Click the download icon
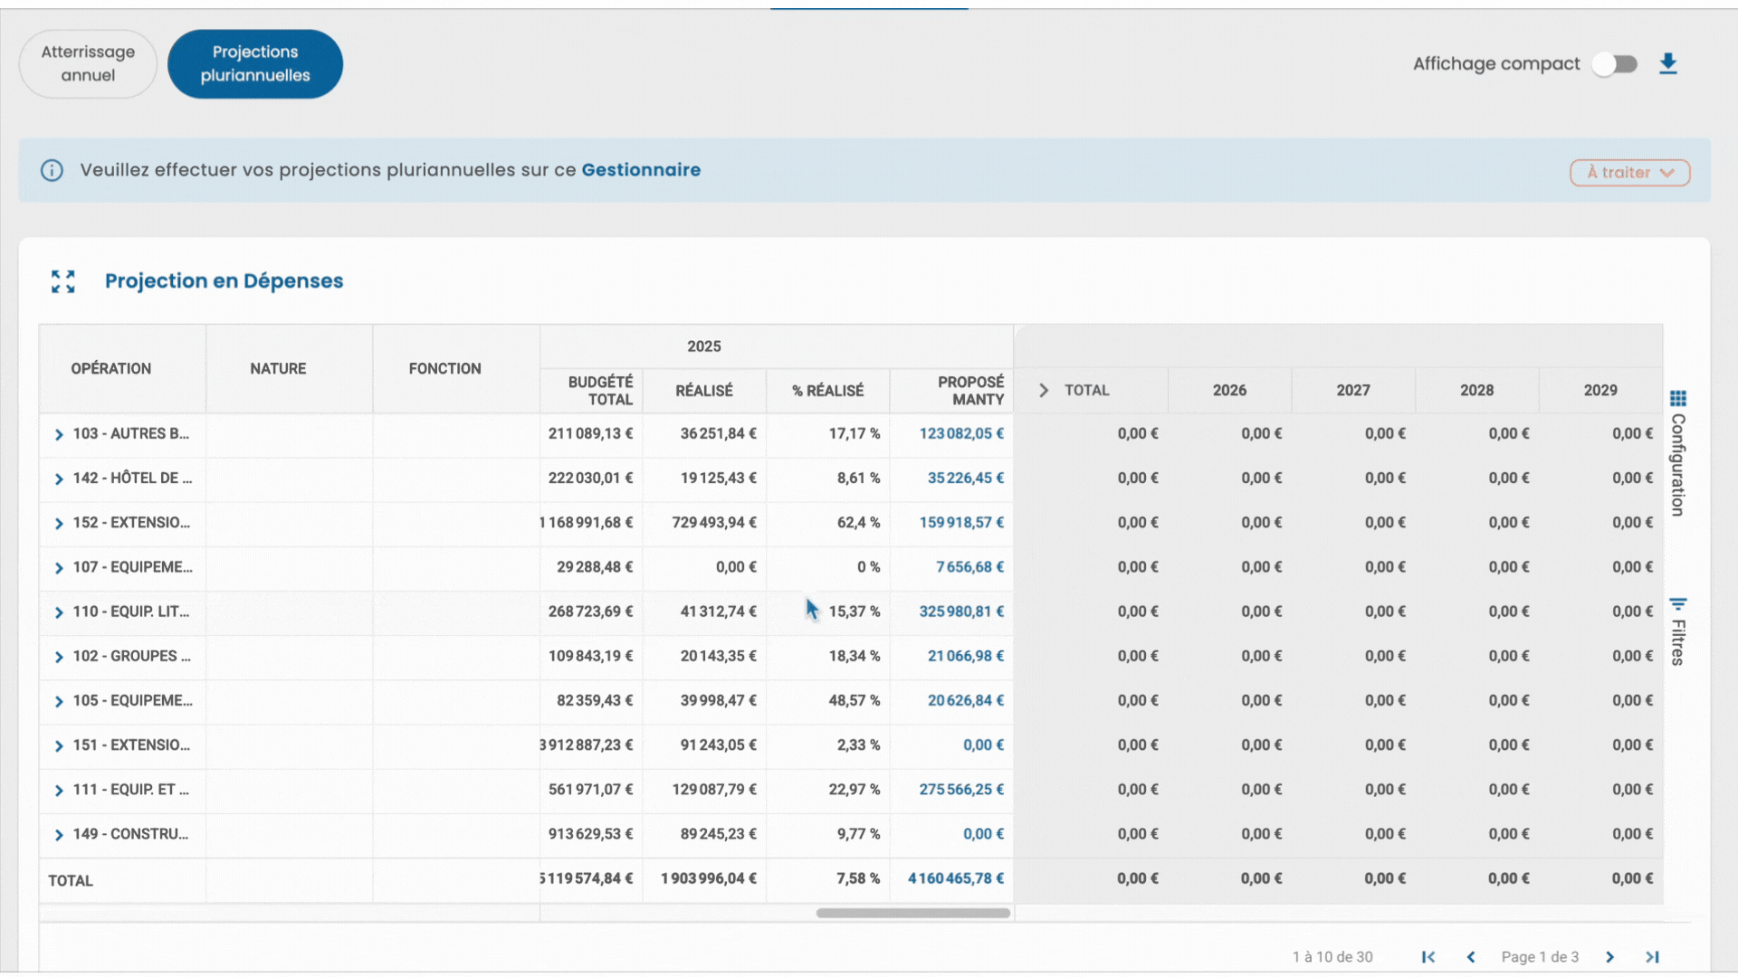The image size is (1738, 977). tap(1668, 63)
